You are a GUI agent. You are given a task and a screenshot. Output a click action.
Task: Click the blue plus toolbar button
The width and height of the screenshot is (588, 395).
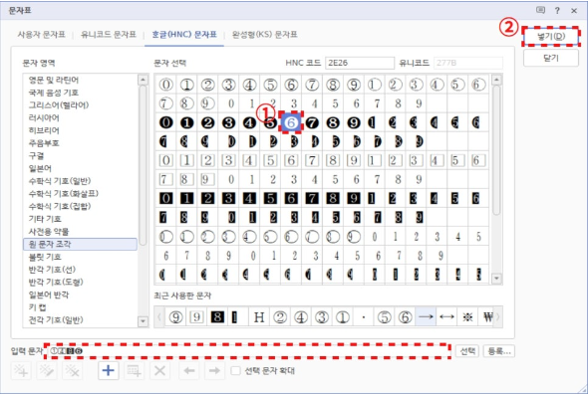coord(108,371)
